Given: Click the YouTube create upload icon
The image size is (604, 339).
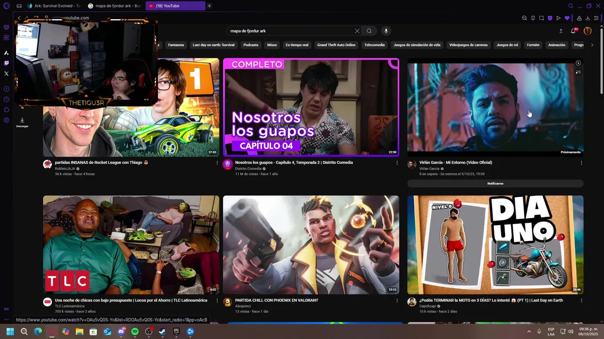Looking at the screenshot, I should click(x=561, y=31).
